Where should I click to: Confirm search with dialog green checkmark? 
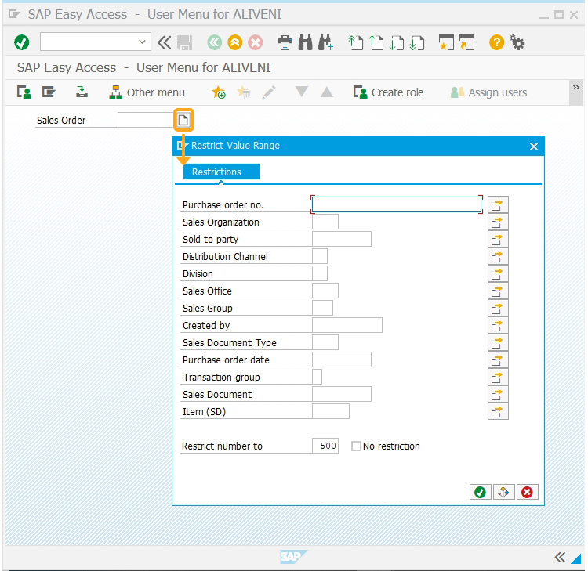coord(480,492)
